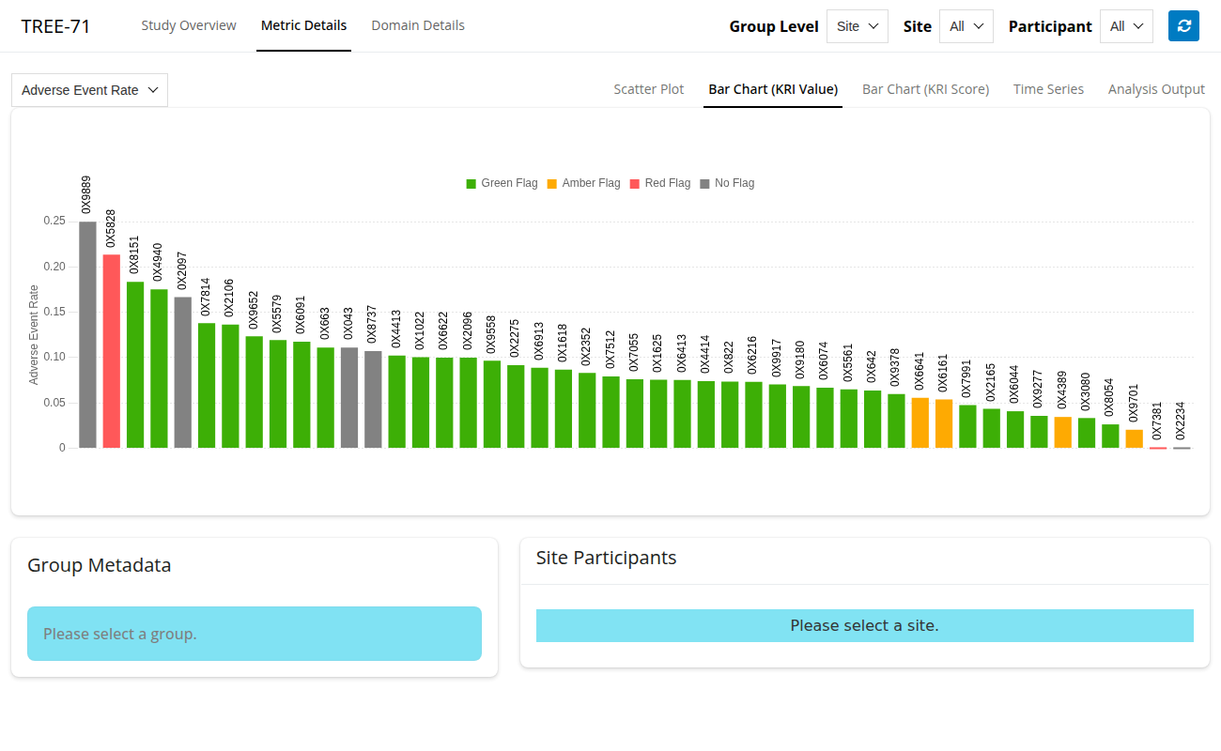Switch to Bar Chart (KRI Score) view
Viewport: 1221px width, 751px height.
[925, 89]
